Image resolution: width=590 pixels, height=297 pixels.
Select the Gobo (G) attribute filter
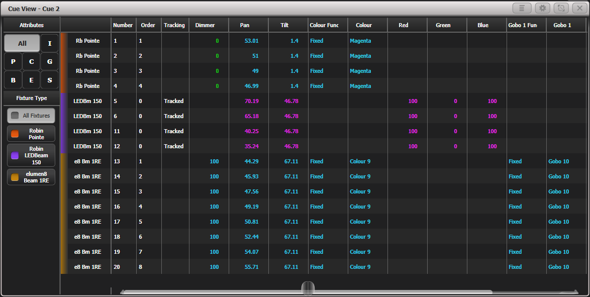[x=50, y=61]
